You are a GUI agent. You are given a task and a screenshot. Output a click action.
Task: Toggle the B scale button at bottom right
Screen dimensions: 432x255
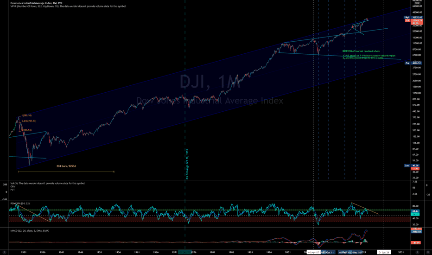[428, 252]
